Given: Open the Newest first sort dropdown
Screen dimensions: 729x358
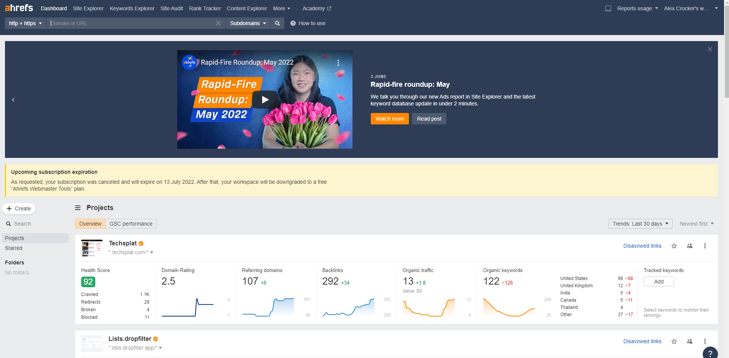Looking at the screenshot, I should 697,224.
